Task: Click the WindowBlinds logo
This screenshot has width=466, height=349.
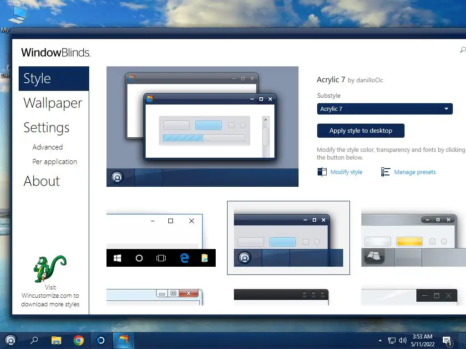Action: tap(56, 53)
